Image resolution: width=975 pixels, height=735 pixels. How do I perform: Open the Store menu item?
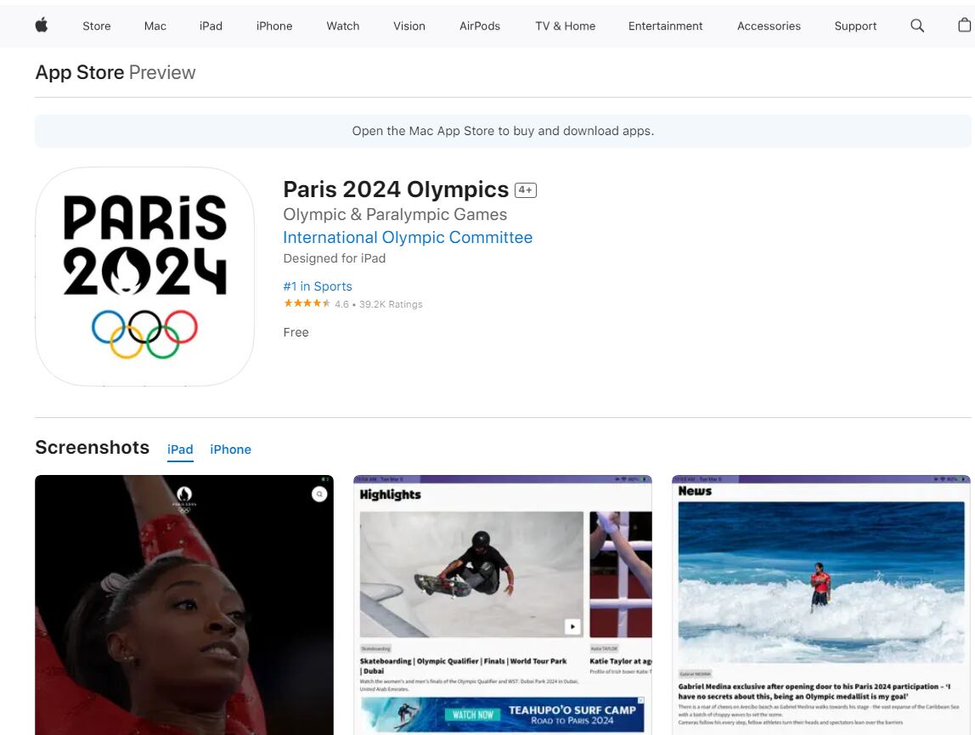click(96, 26)
